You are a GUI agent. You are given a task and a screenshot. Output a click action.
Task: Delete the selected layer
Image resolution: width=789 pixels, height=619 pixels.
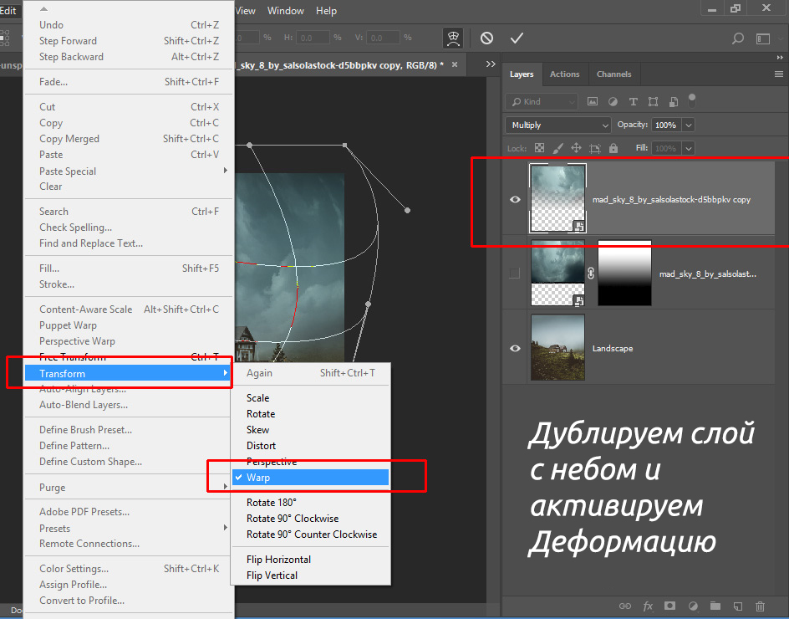[761, 606]
